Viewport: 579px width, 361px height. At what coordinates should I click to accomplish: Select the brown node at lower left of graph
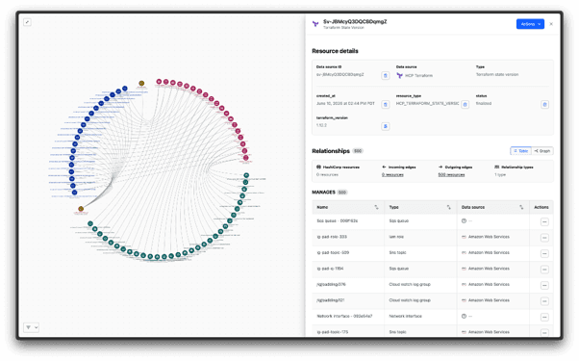click(x=81, y=209)
